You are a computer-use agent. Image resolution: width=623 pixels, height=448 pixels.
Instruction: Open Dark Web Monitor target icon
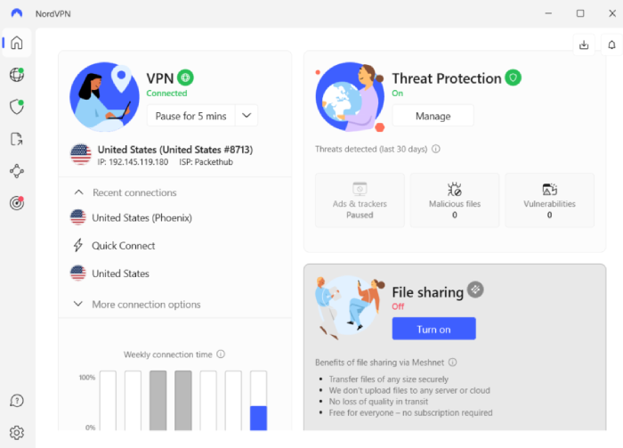coord(17,203)
